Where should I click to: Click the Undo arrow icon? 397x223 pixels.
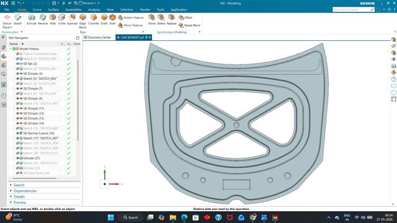pos(19,3)
